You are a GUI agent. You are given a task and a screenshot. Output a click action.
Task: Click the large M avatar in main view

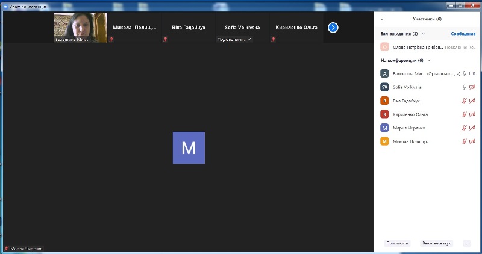pos(189,147)
